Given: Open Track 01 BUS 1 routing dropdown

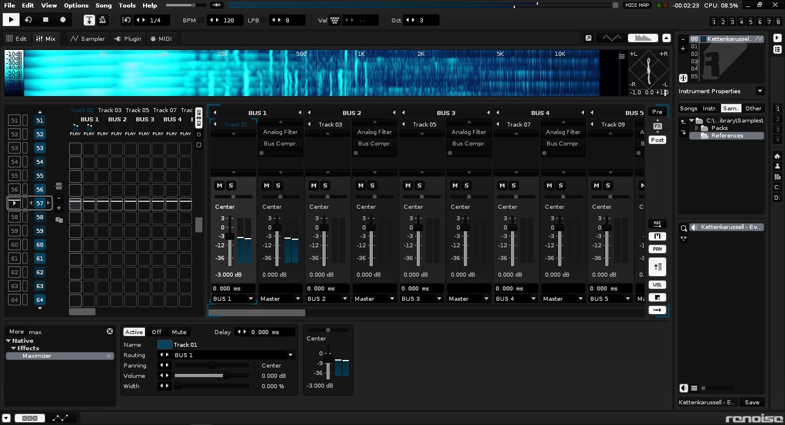Looking at the screenshot, I should point(233,299).
